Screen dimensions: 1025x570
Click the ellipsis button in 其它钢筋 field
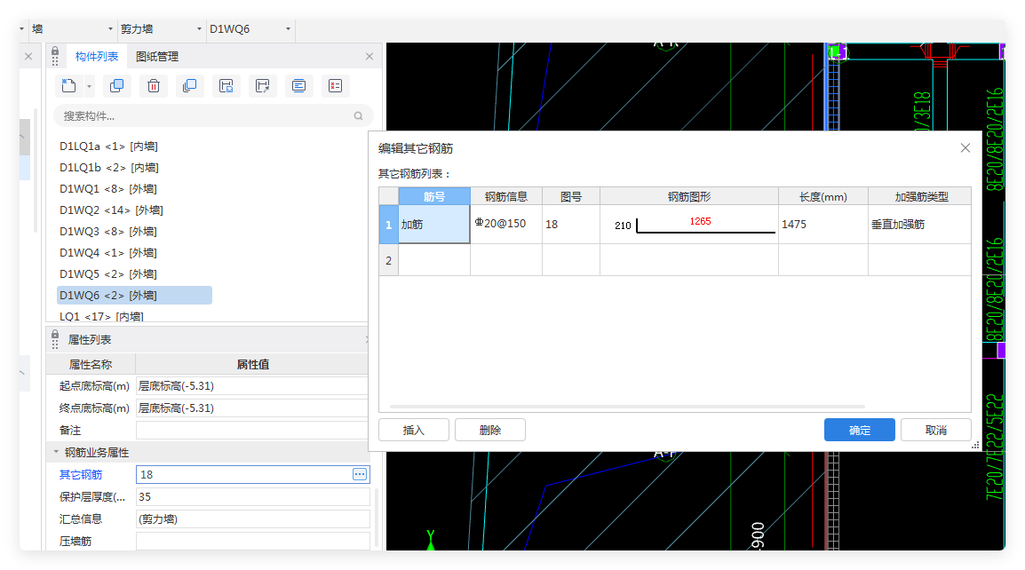coord(360,475)
